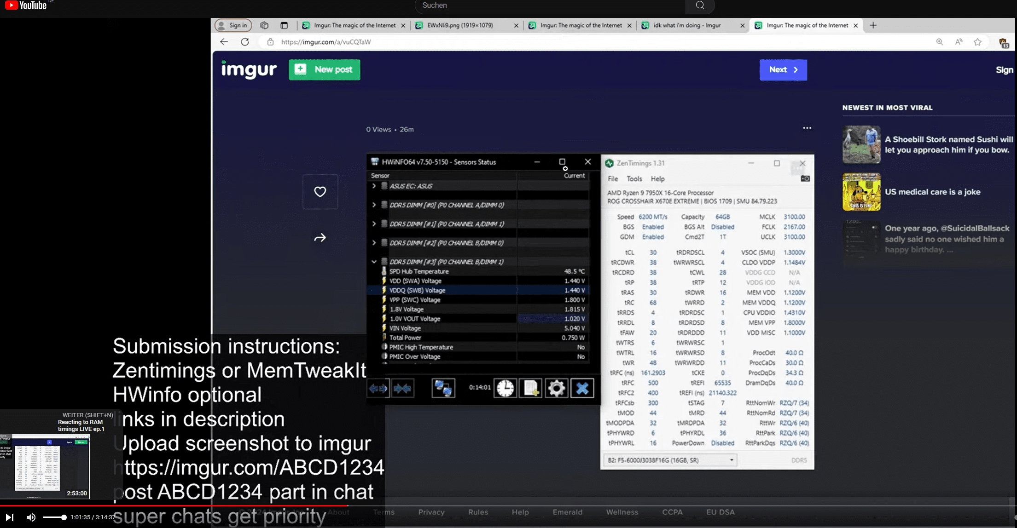Image resolution: width=1017 pixels, height=528 pixels.
Task: Open ZenTimings File menu
Action: (x=613, y=179)
